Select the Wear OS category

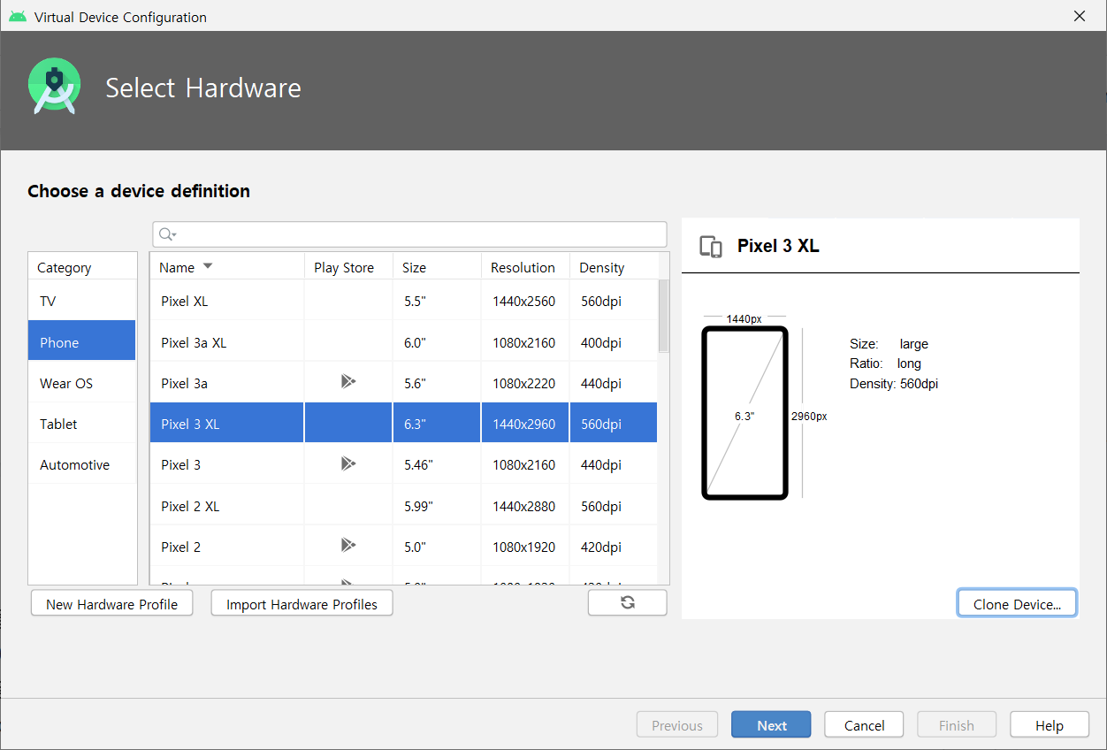click(82, 383)
